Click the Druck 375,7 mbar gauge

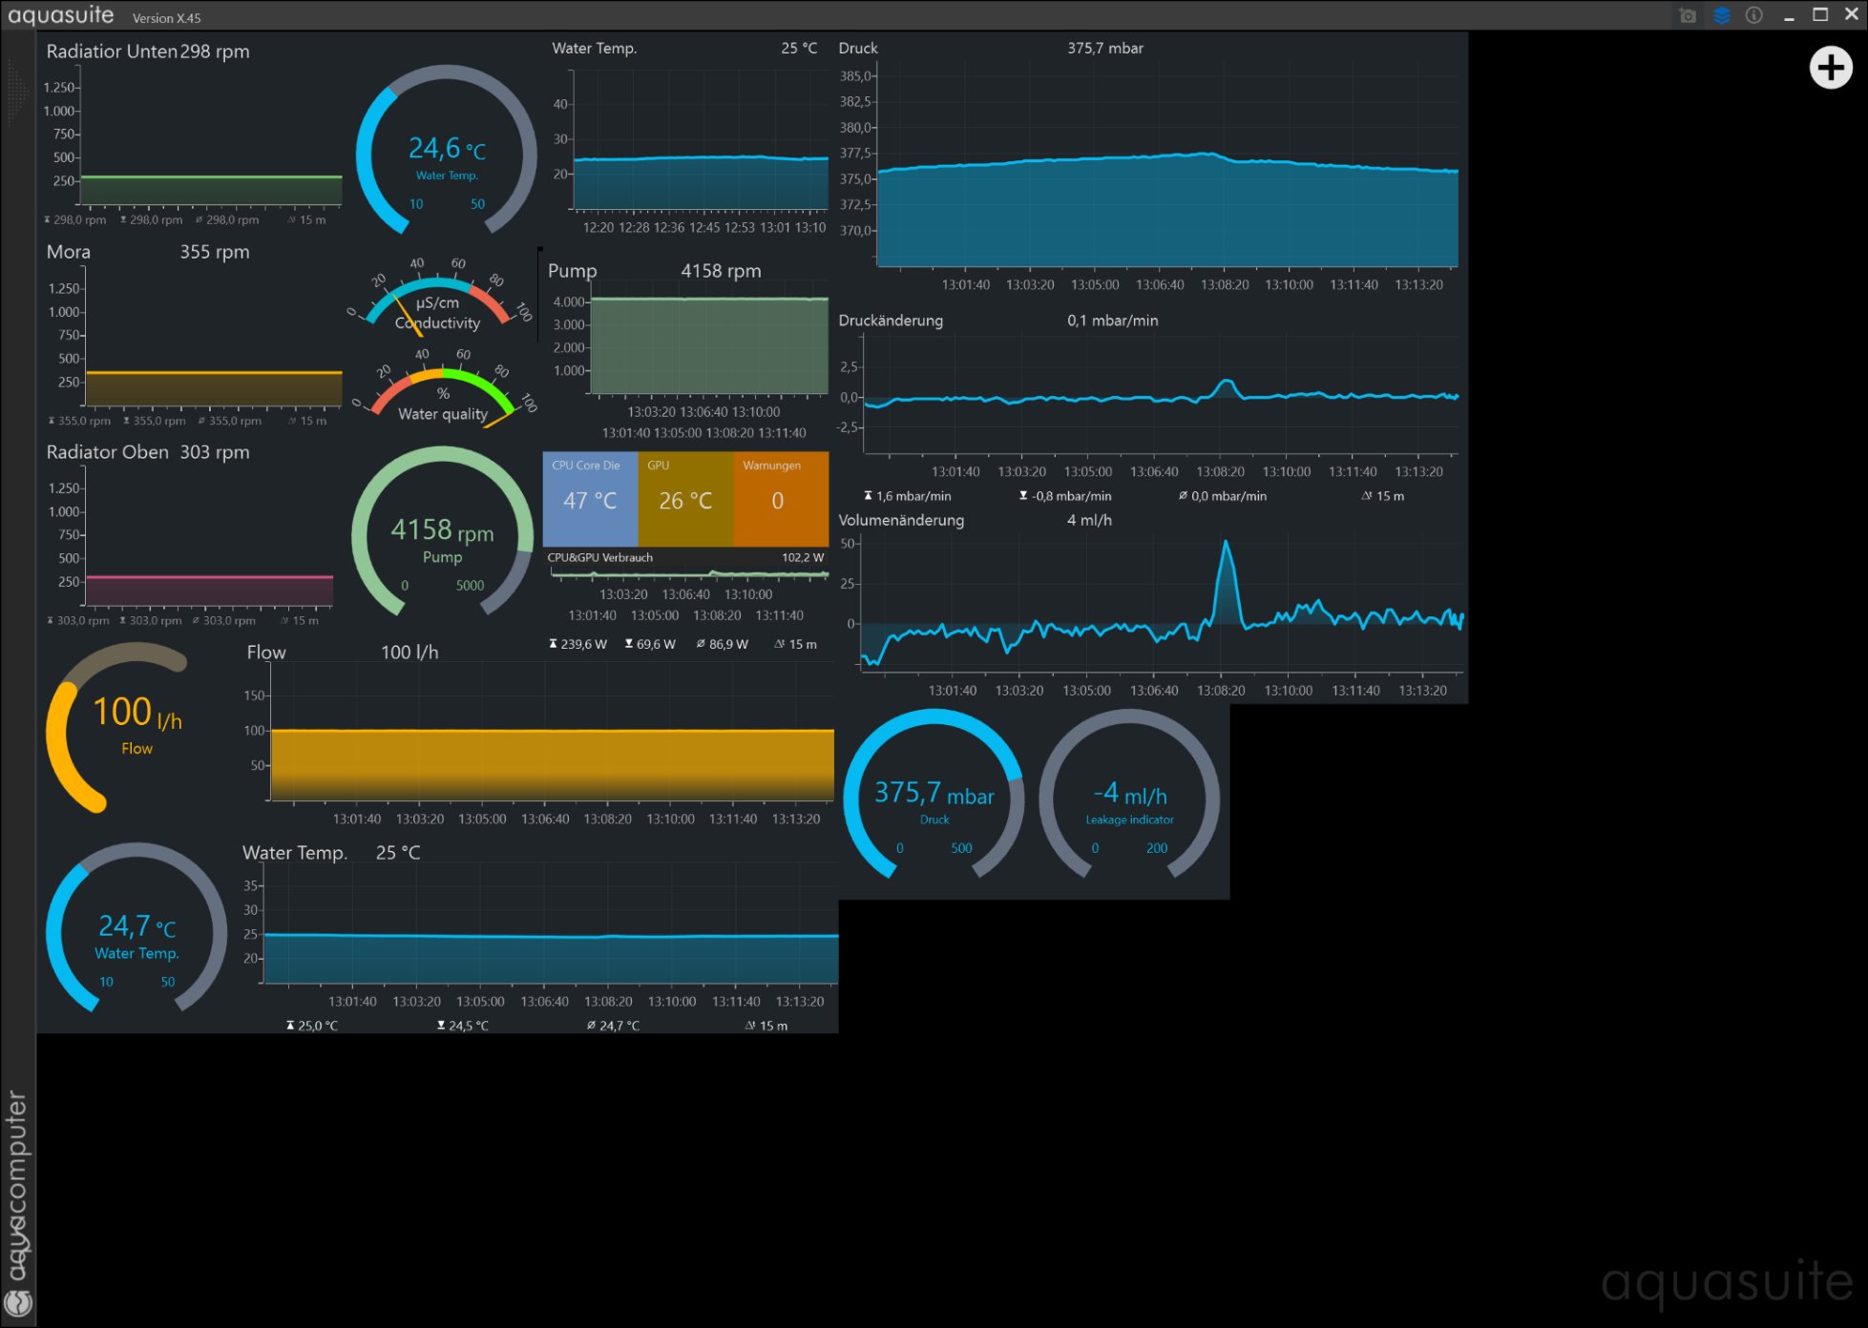[x=934, y=794]
